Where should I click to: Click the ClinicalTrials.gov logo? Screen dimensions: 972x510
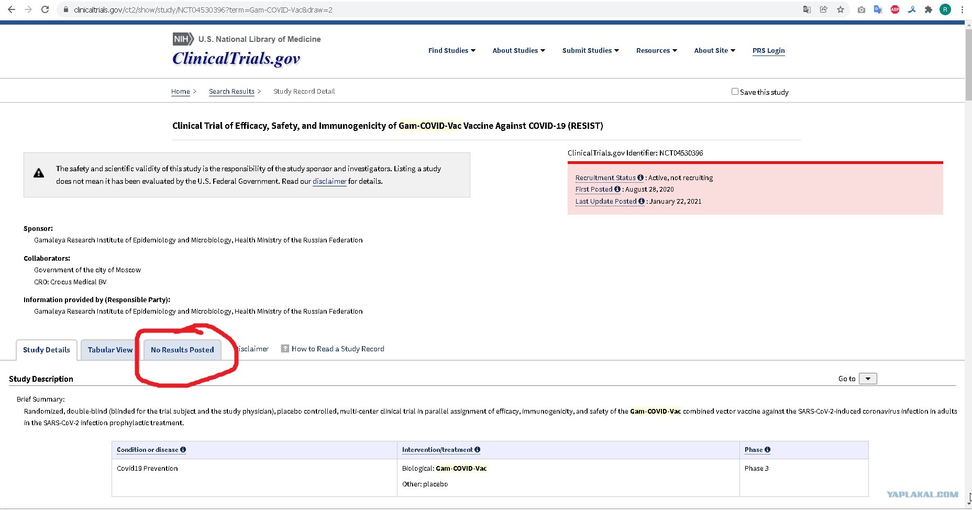coord(236,59)
